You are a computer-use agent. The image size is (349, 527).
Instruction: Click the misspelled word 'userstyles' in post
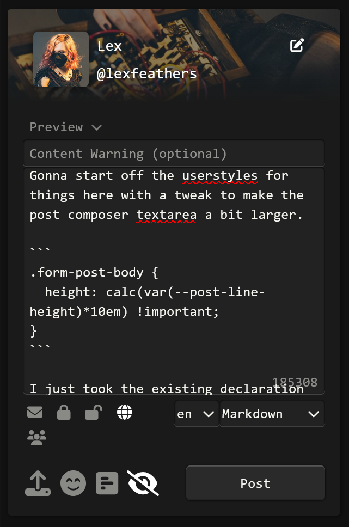click(220, 176)
